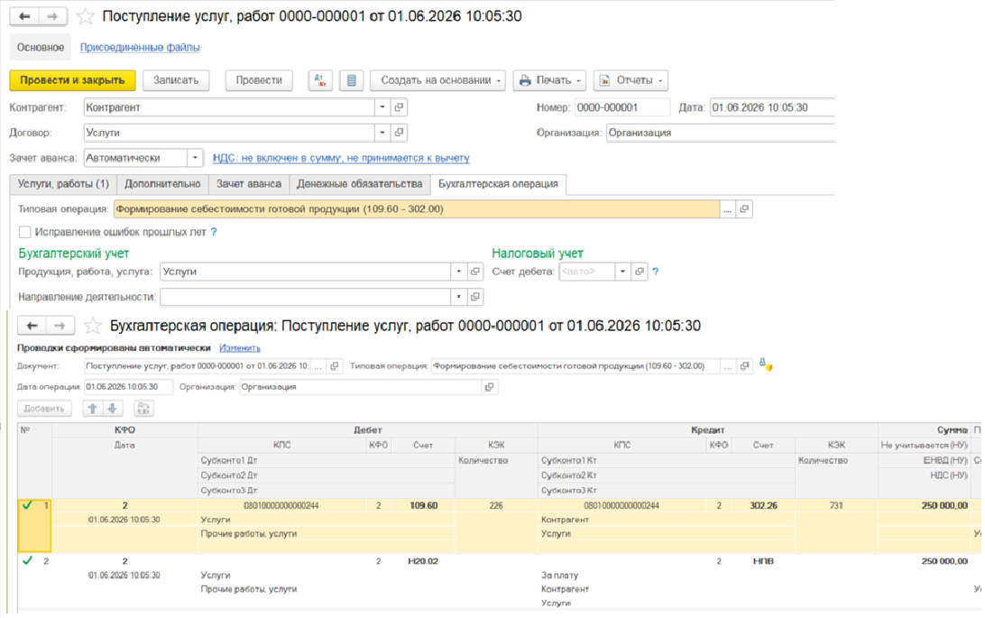Click Записать button
This screenshot has height=618, width=985.
point(176,80)
